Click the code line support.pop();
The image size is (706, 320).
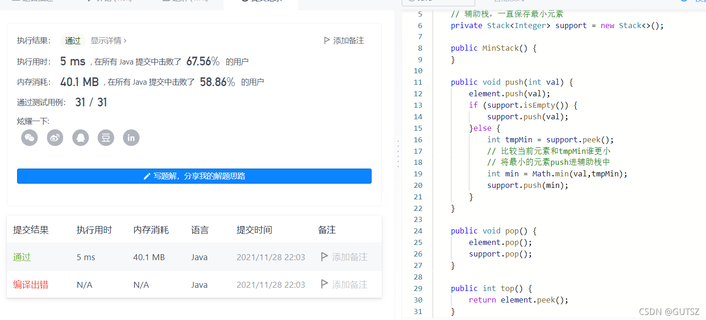click(x=501, y=254)
